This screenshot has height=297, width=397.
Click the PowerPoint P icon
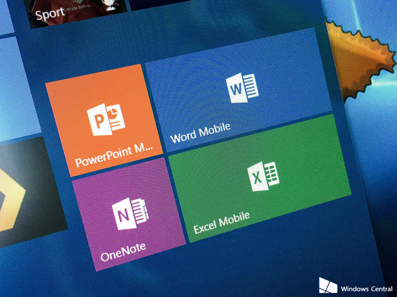click(x=106, y=119)
